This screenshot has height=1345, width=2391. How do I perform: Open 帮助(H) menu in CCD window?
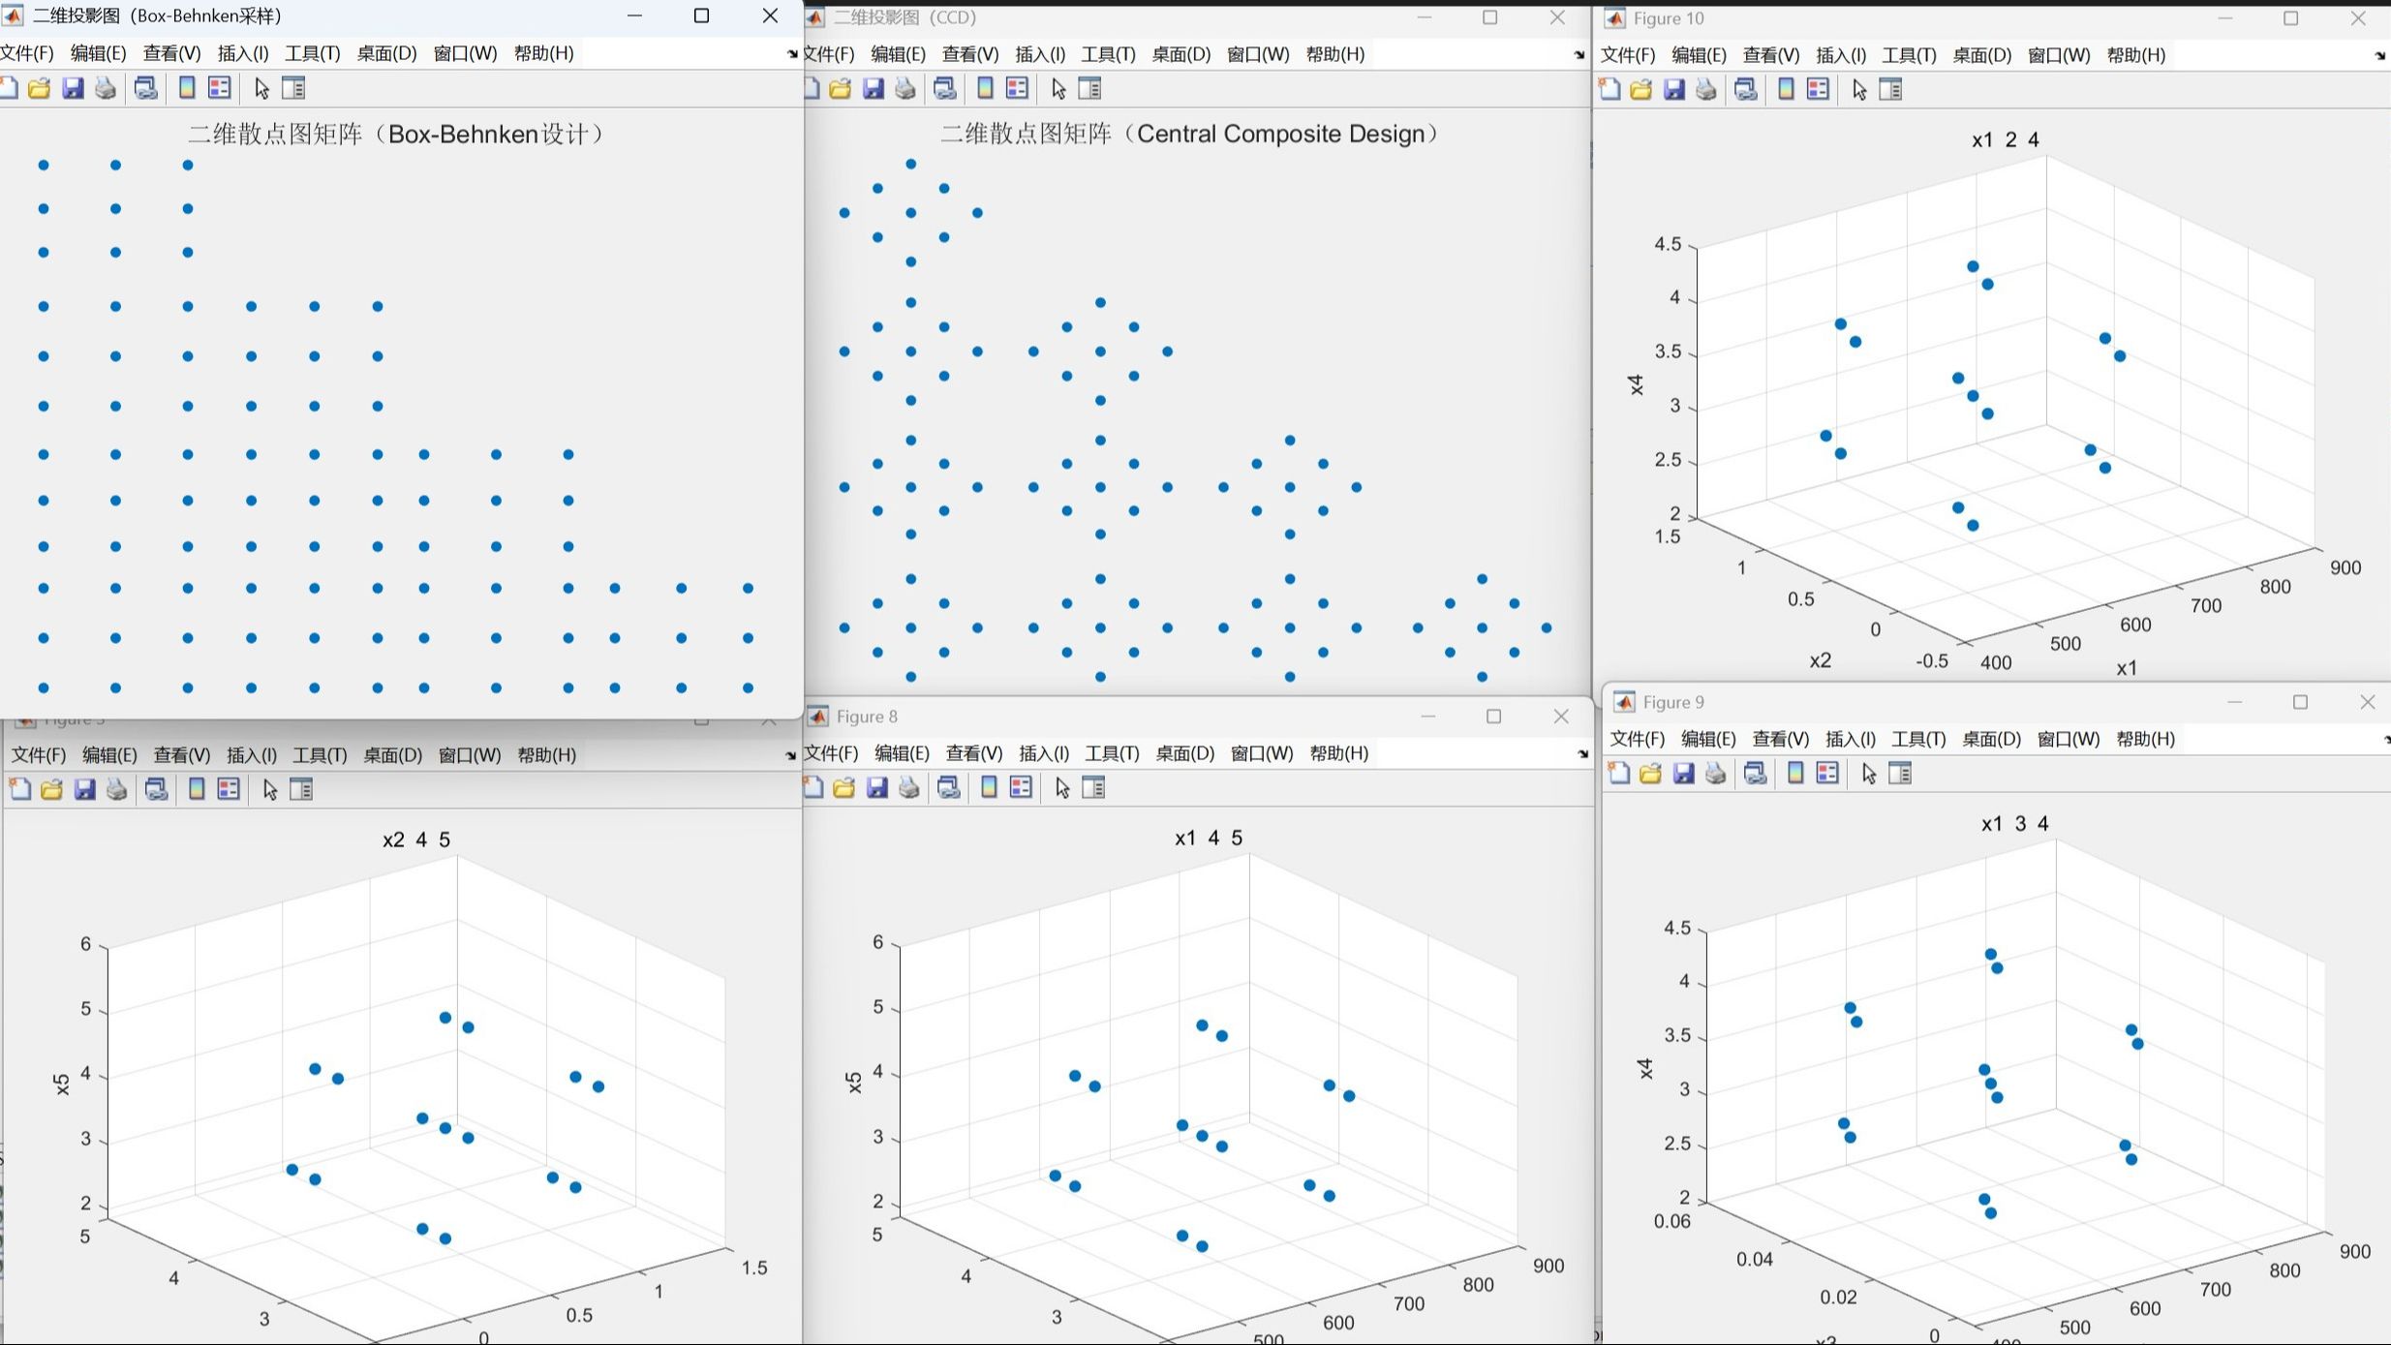(x=1334, y=54)
